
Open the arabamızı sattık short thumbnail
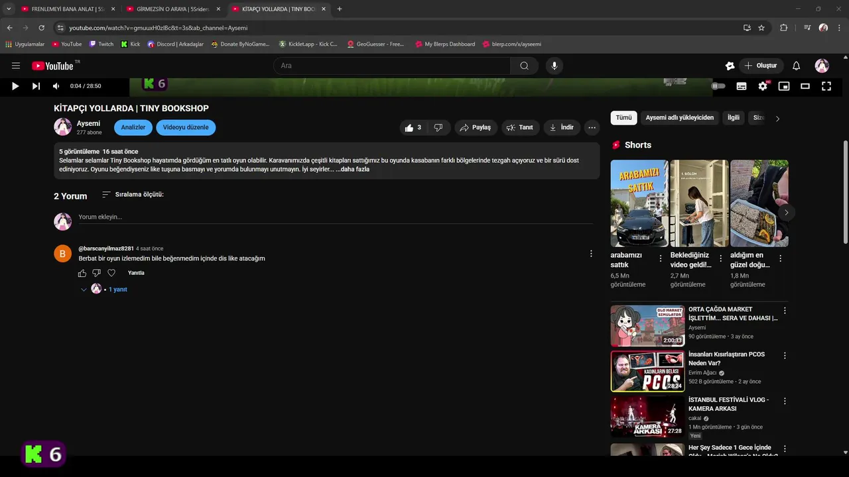[639, 203]
